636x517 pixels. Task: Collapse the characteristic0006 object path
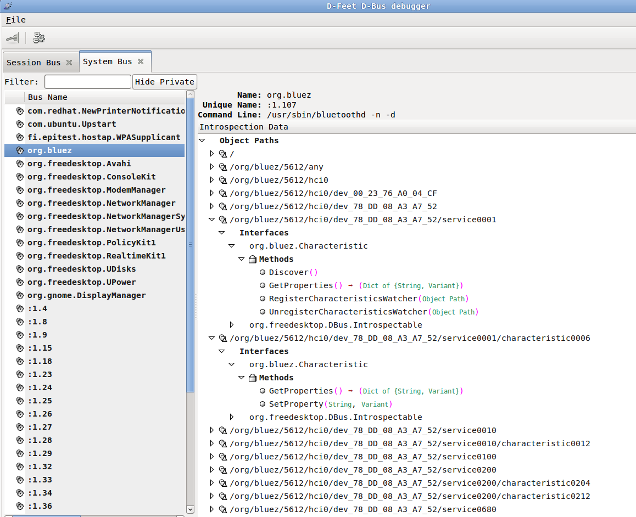click(212, 338)
